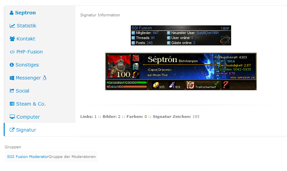This screenshot has width=287, height=171.
Task: Click the external-link icon beside Signatur
Action: click(12, 130)
